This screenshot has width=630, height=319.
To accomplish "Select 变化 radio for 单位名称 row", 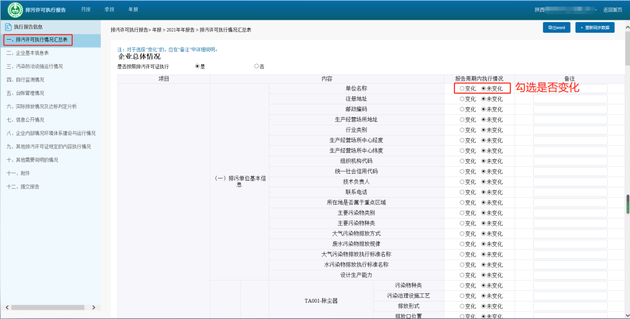I will (x=463, y=89).
